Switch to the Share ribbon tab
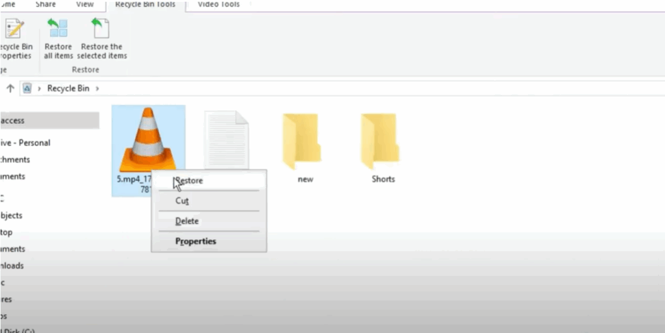This screenshot has height=333, width=665. 45,5
